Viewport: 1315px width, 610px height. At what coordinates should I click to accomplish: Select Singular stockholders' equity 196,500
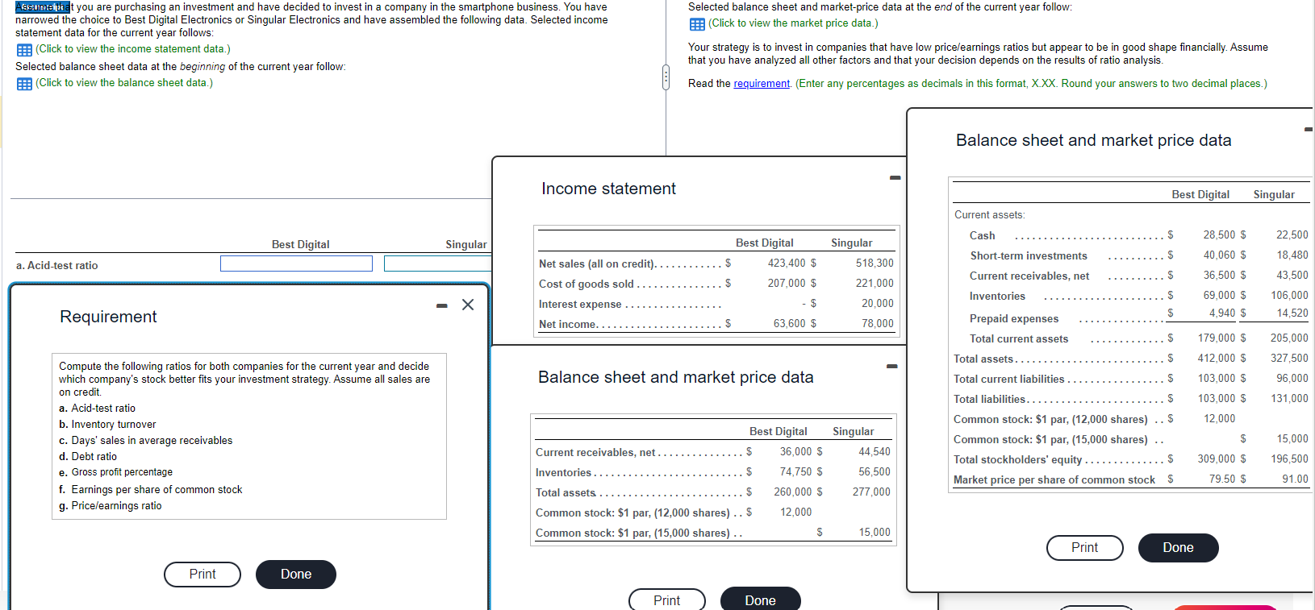point(1289,459)
